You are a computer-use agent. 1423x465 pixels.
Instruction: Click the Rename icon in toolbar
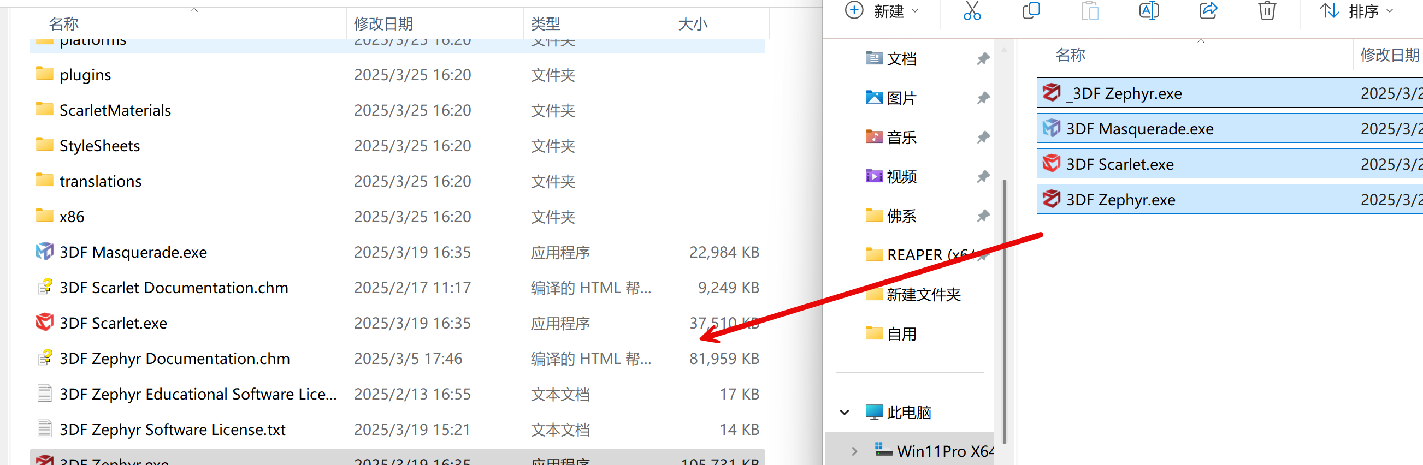[1148, 11]
